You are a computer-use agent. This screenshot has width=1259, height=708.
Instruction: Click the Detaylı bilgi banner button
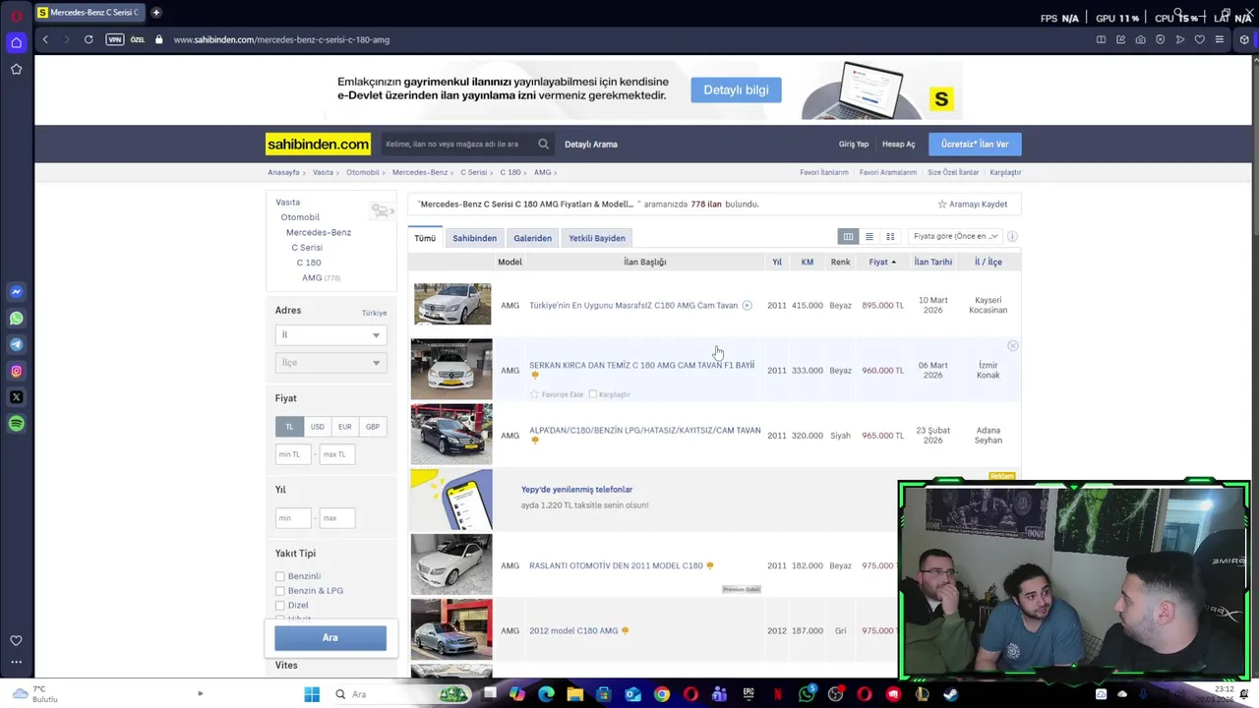click(x=736, y=89)
